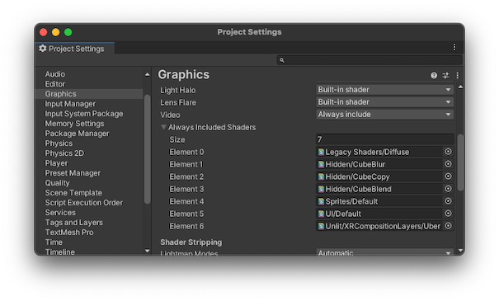Screen dimensions: 499x301
Task: Click the Graphics panel scroll down arrow
Action: point(460,251)
